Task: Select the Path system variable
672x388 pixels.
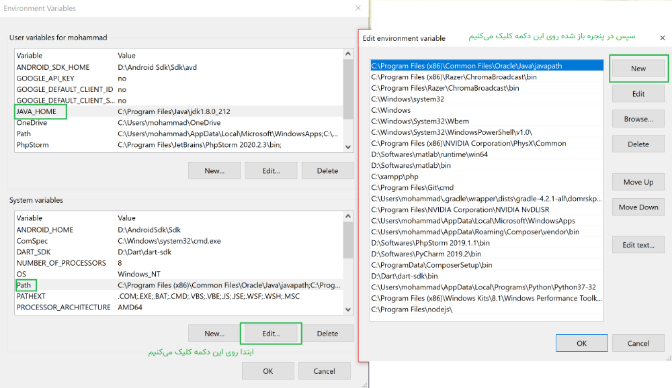Action: click(179, 285)
